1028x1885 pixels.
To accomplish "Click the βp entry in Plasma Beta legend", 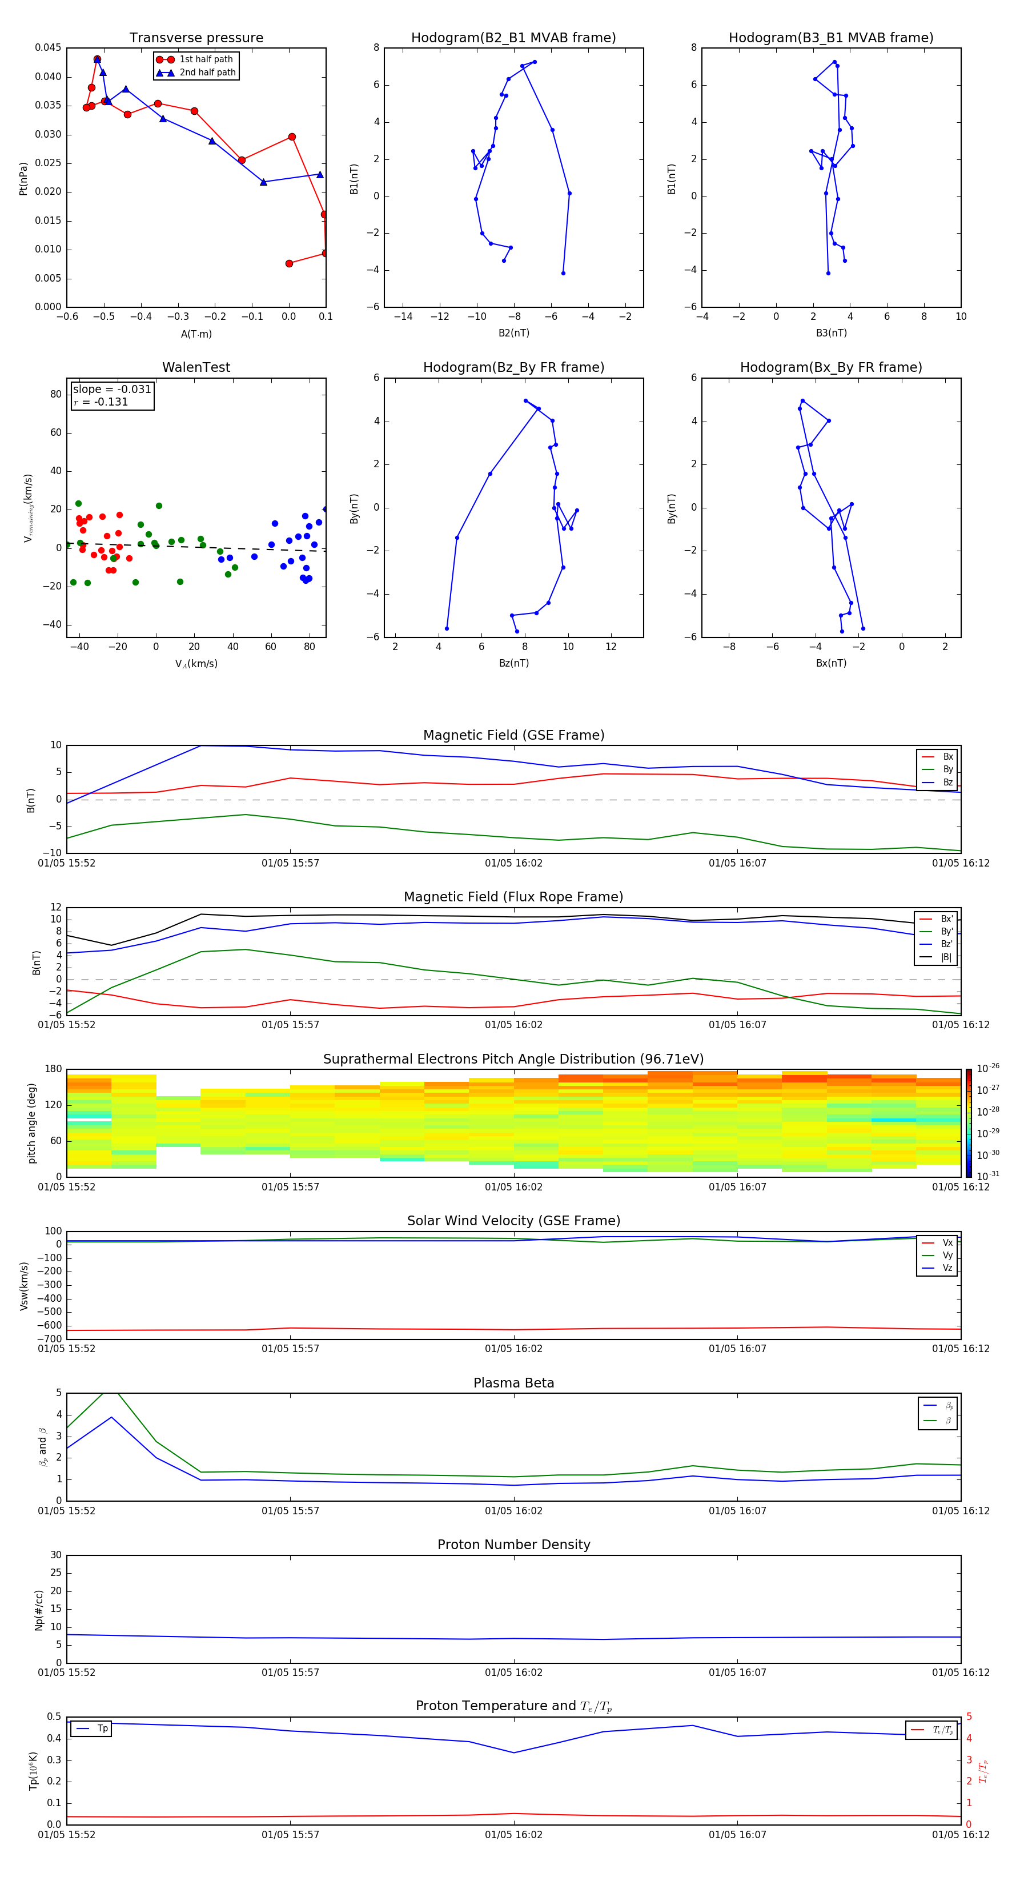I will tap(938, 1405).
